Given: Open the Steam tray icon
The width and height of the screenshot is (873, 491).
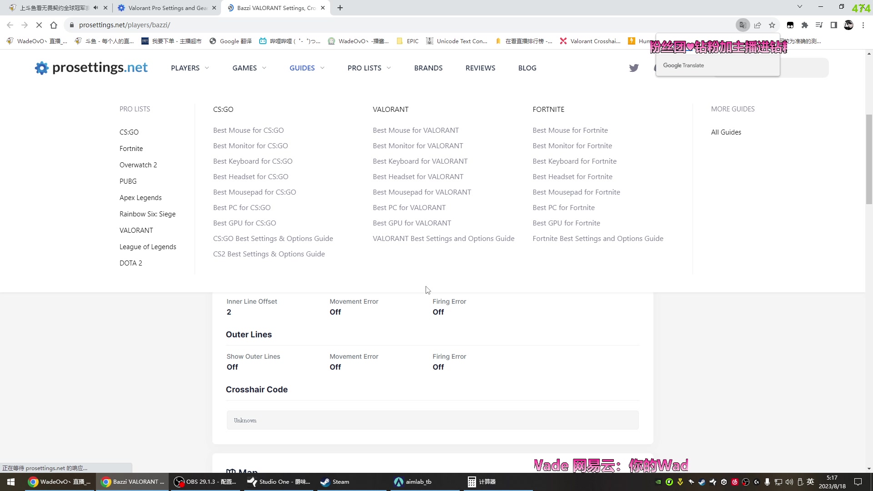Looking at the screenshot, I should click(702, 482).
